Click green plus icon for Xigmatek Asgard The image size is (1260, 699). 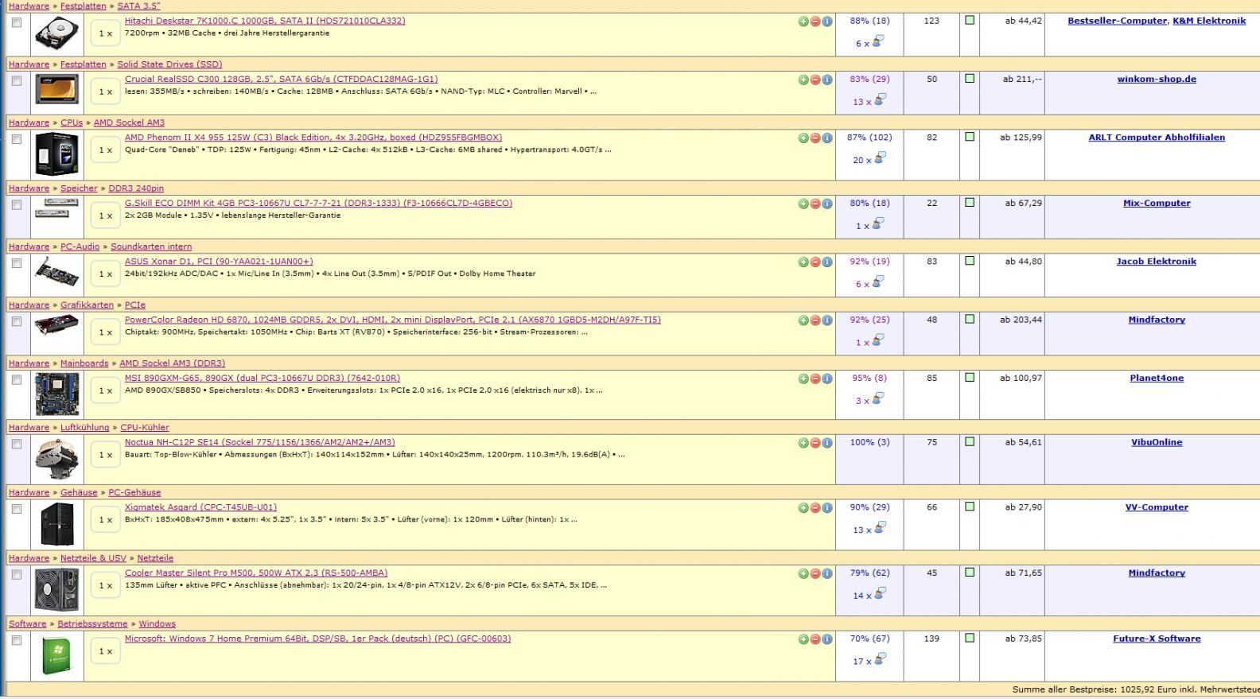pos(803,507)
